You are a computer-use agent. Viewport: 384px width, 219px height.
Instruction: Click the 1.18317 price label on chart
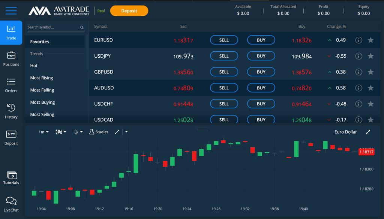coord(366,152)
